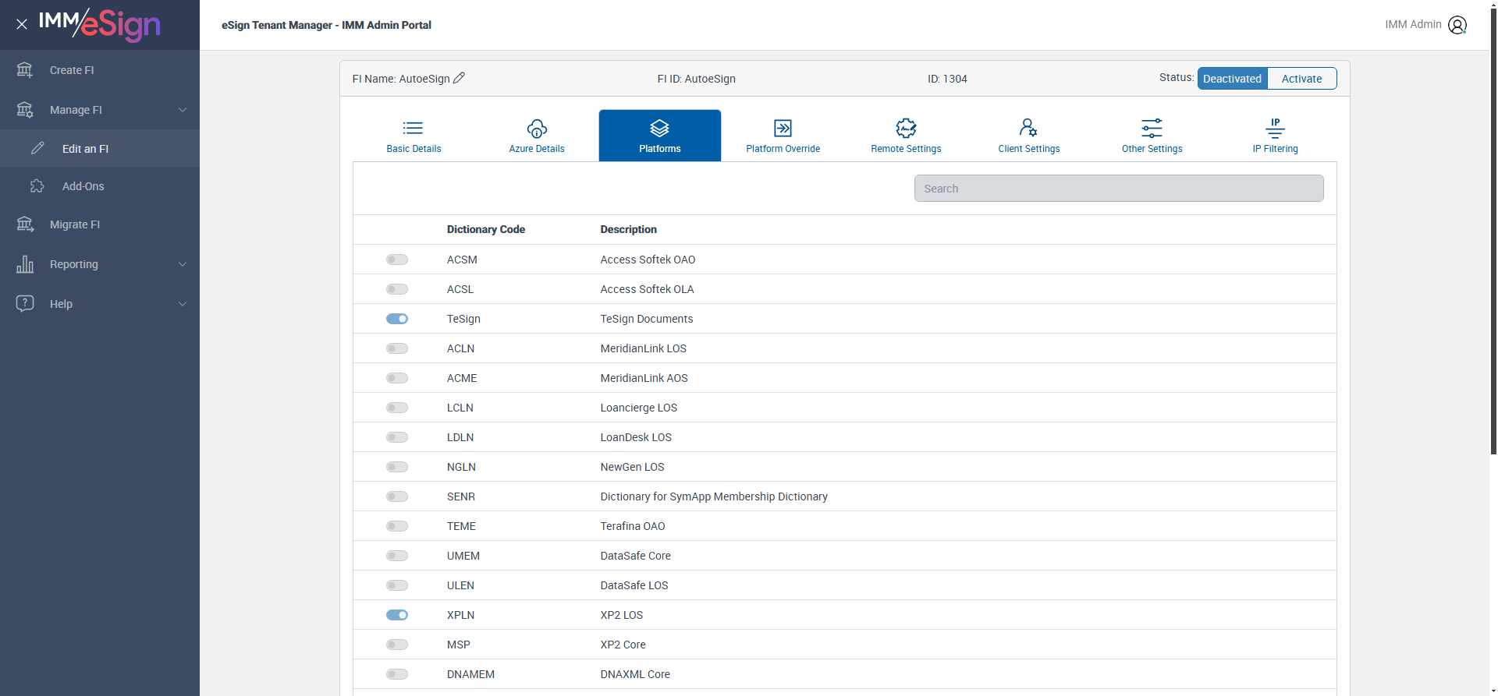Image resolution: width=1498 pixels, height=696 pixels.
Task: Click the Remote Settings gear icon
Action: click(906, 128)
